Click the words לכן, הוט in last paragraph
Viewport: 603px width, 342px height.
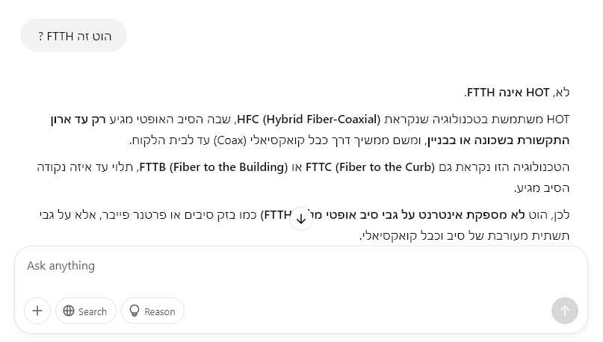548,215
